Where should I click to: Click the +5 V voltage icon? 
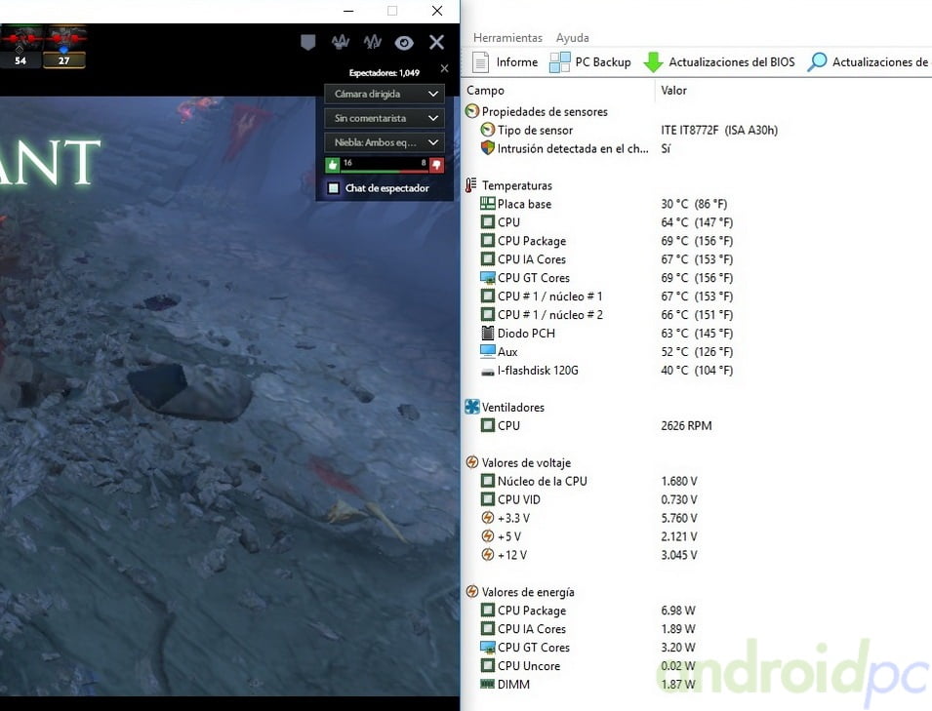tap(487, 535)
